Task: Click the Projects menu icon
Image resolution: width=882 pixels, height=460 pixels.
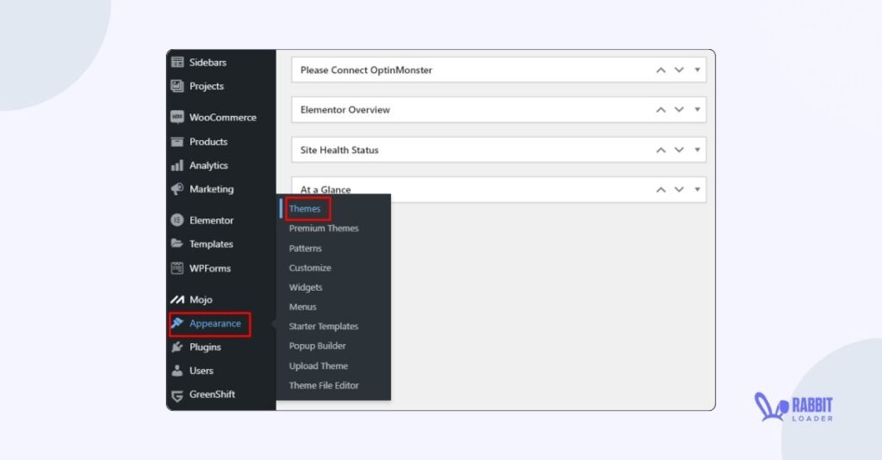Action: pos(177,86)
